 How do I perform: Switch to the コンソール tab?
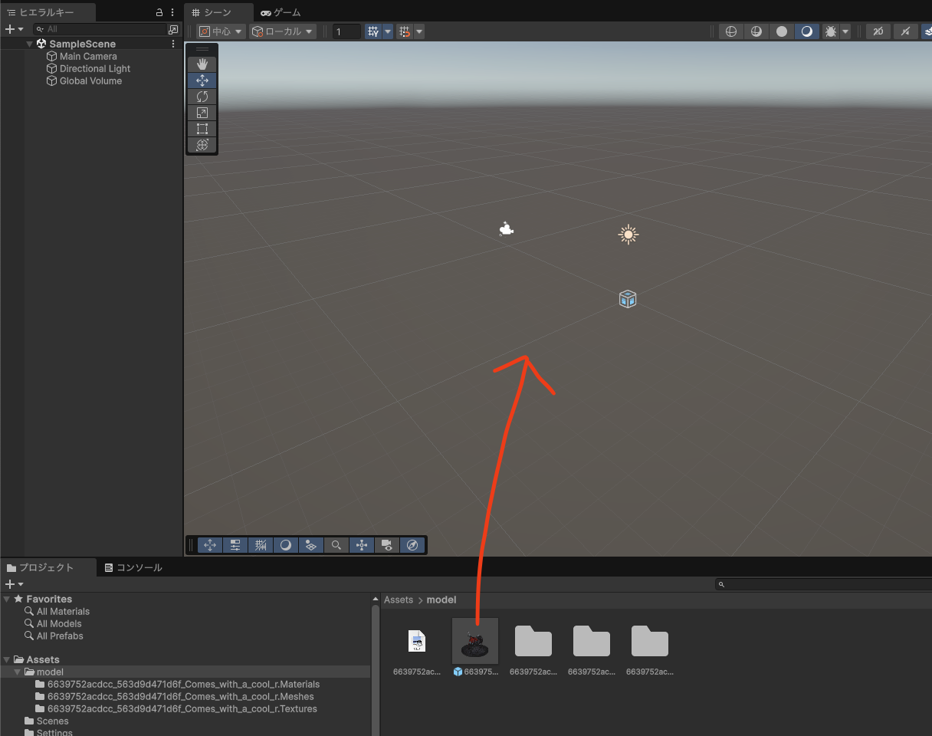(139, 567)
